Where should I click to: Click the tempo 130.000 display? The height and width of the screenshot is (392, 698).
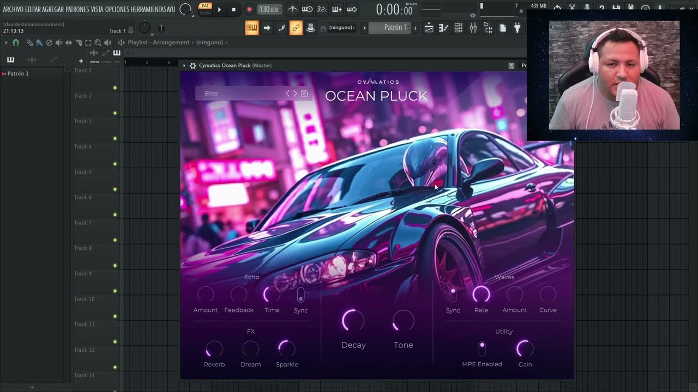coord(269,9)
